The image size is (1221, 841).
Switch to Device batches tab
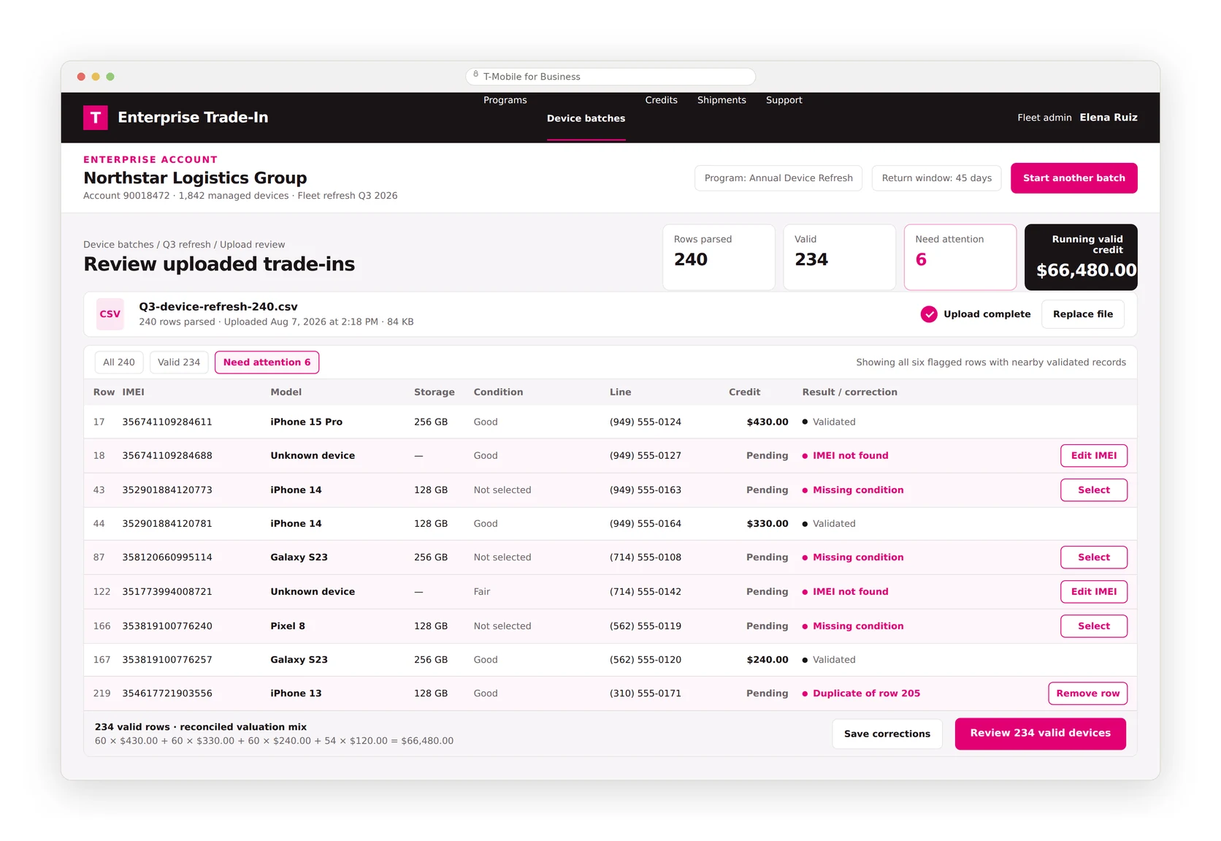tap(586, 118)
